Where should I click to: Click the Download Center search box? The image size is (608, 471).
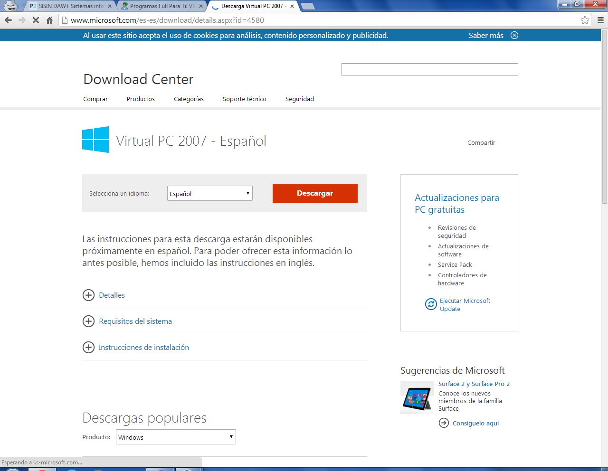tap(430, 69)
